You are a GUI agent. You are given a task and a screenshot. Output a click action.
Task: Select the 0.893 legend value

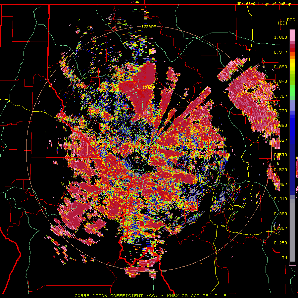280,67
